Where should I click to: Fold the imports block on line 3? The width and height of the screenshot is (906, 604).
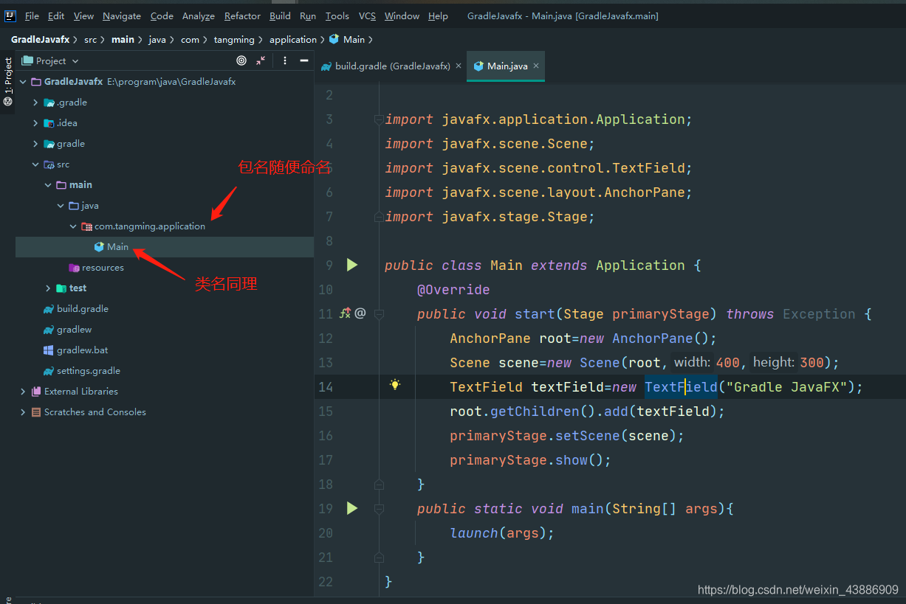[x=379, y=119]
